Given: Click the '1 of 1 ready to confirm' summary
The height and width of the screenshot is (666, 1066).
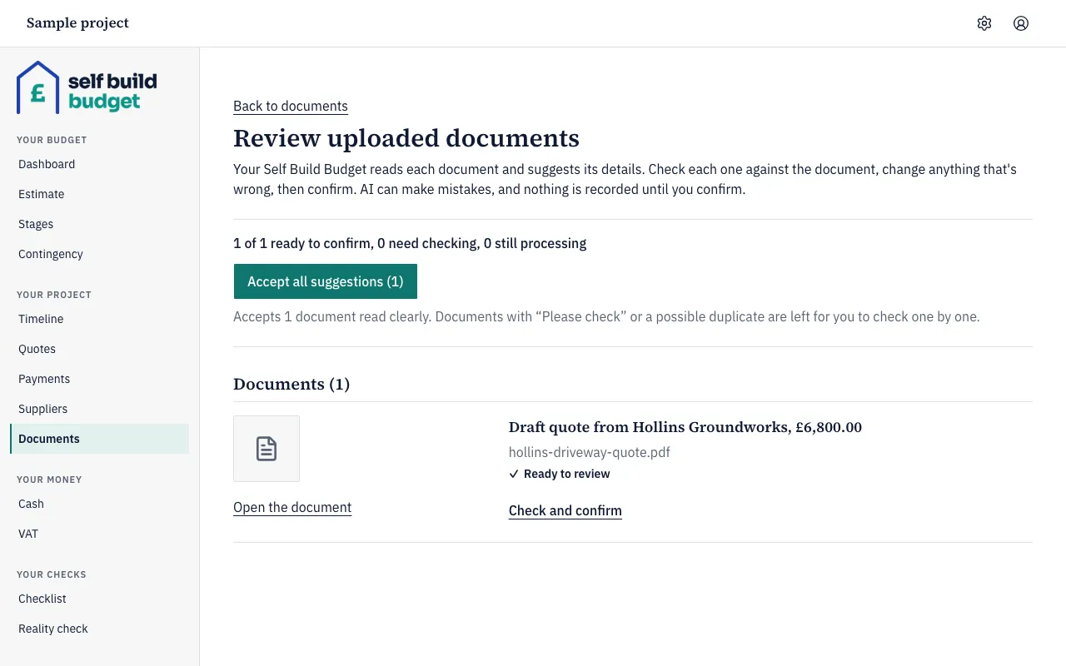Looking at the screenshot, I should 410,243.
